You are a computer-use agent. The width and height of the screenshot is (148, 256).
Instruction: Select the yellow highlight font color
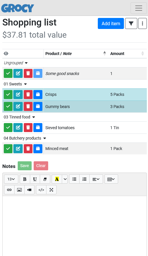click(x=57, y=179)
